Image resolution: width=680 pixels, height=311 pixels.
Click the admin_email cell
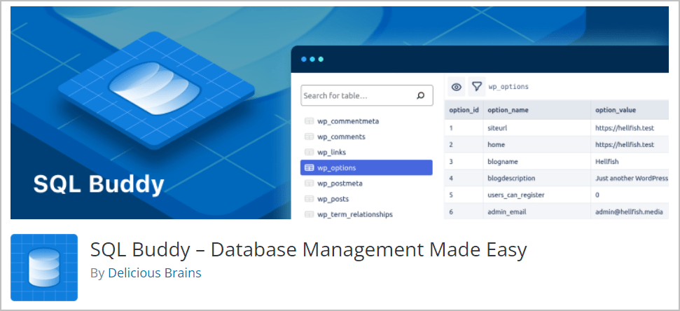click(x=537, y=212)
